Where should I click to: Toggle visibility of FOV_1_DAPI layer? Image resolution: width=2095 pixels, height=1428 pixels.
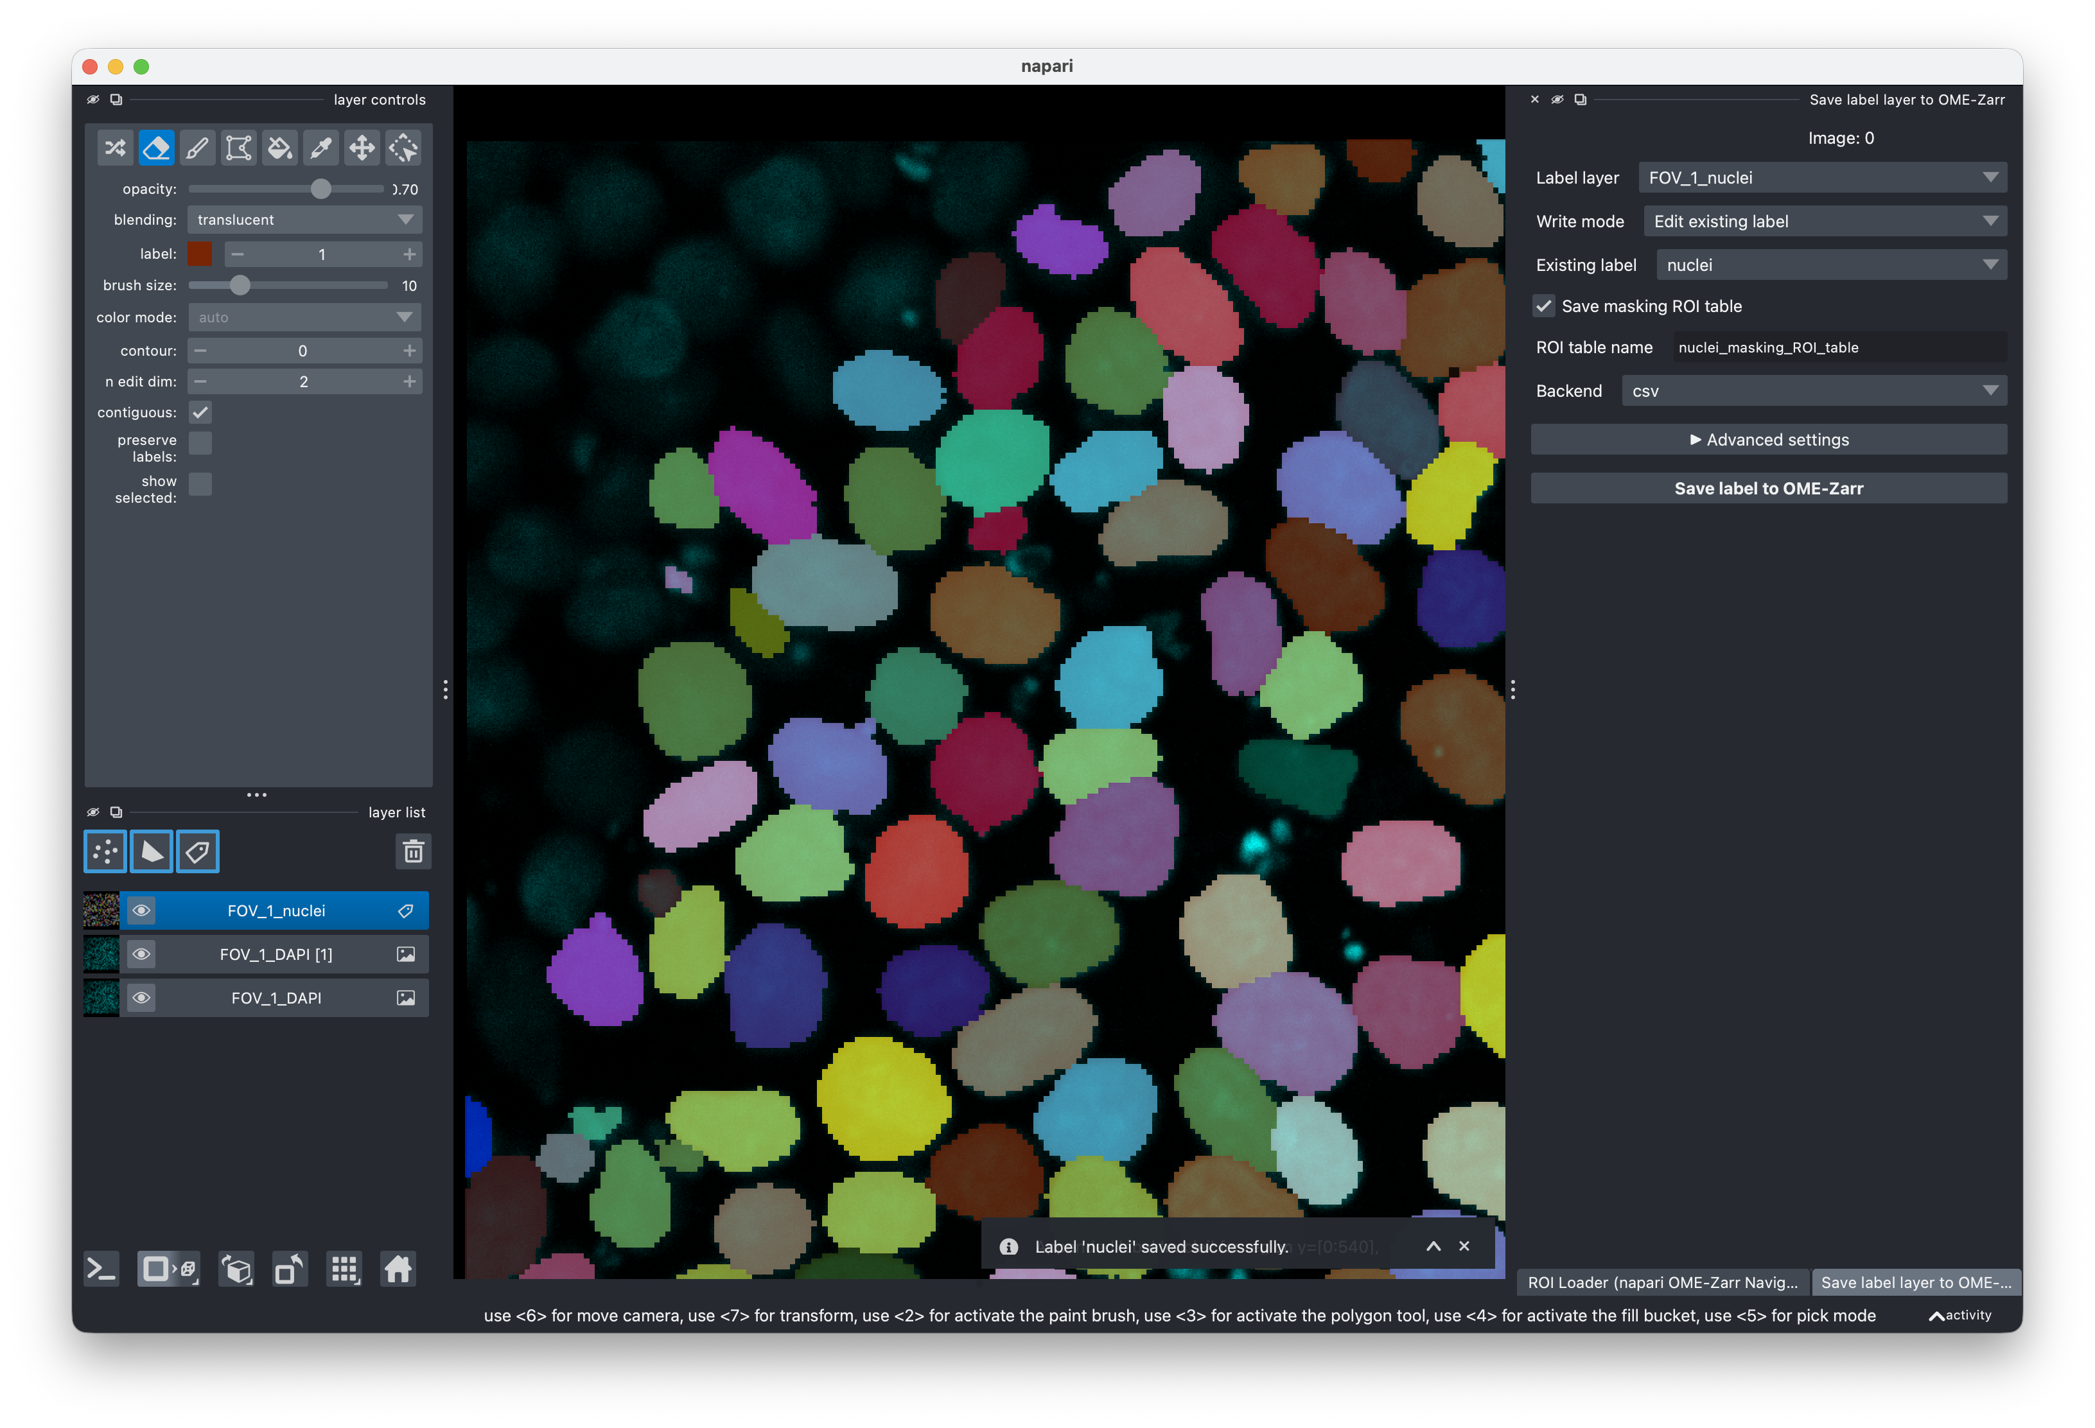tap(141, 997)
